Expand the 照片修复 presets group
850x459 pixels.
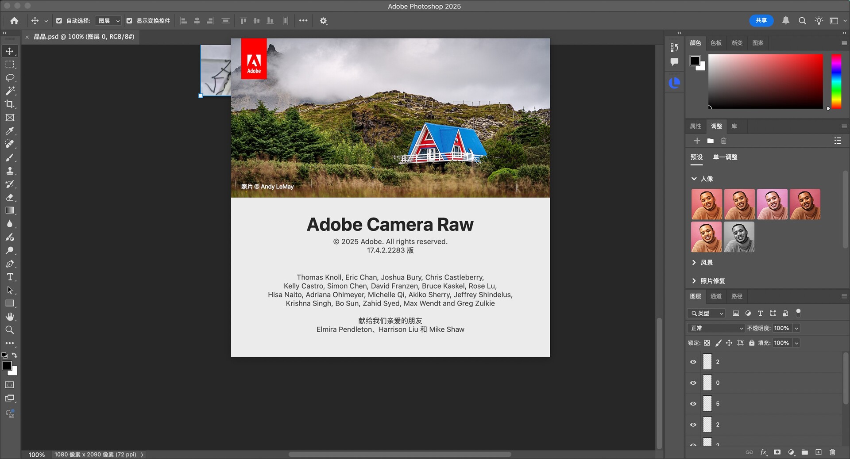(694, 281)
